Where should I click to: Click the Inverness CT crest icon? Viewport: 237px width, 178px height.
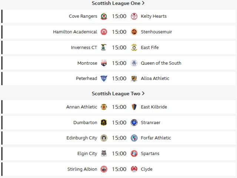click(104, 47)
